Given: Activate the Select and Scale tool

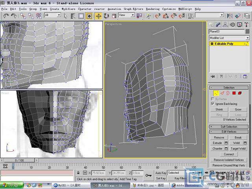Looking at the screenshot, I should (114, 16).
